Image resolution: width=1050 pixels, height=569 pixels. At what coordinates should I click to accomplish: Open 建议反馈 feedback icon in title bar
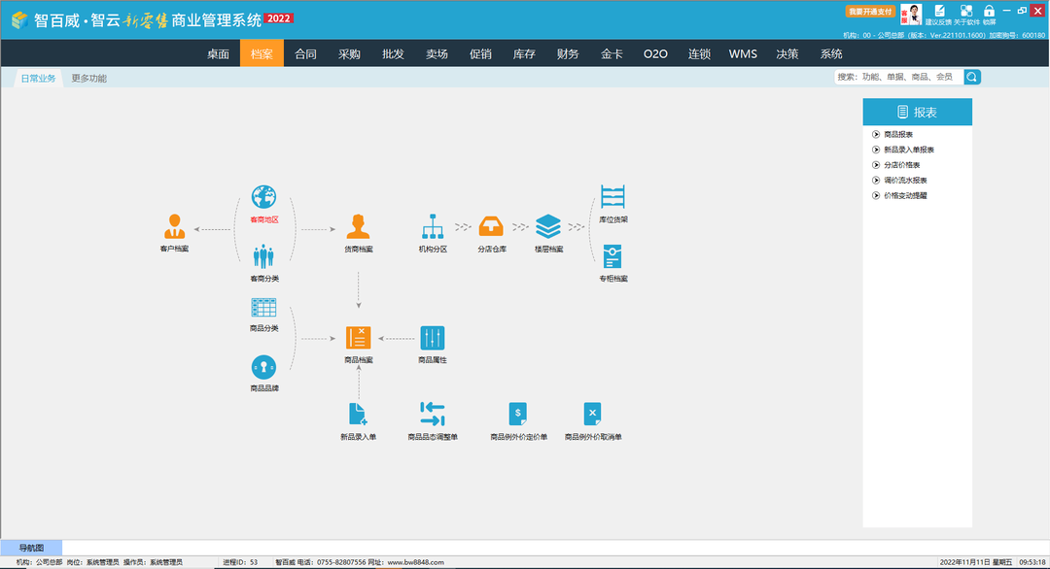point(937,13)
